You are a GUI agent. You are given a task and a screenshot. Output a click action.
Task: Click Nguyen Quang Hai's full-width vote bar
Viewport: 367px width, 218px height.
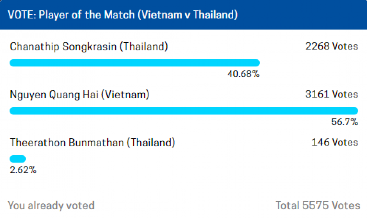(183, 111)
